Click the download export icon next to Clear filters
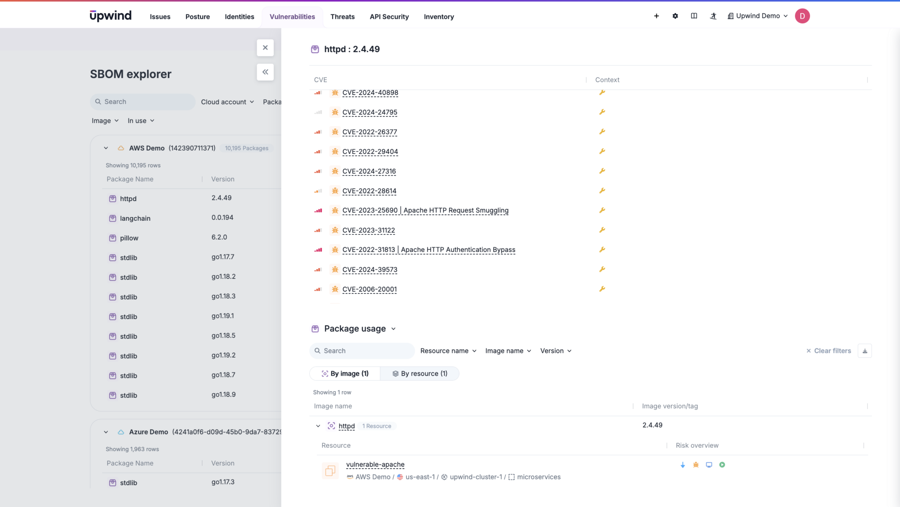Image resolution: width=900 pixels, height=507 pixels. [864, 351]
